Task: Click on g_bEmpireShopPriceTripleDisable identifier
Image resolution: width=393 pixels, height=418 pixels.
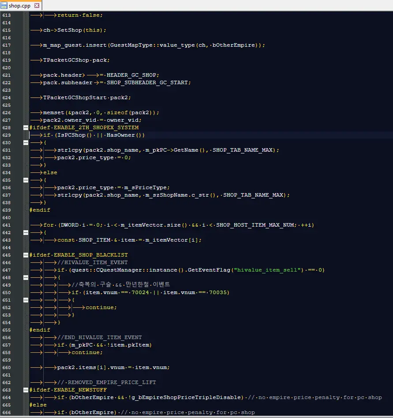Action: (186, 397)
